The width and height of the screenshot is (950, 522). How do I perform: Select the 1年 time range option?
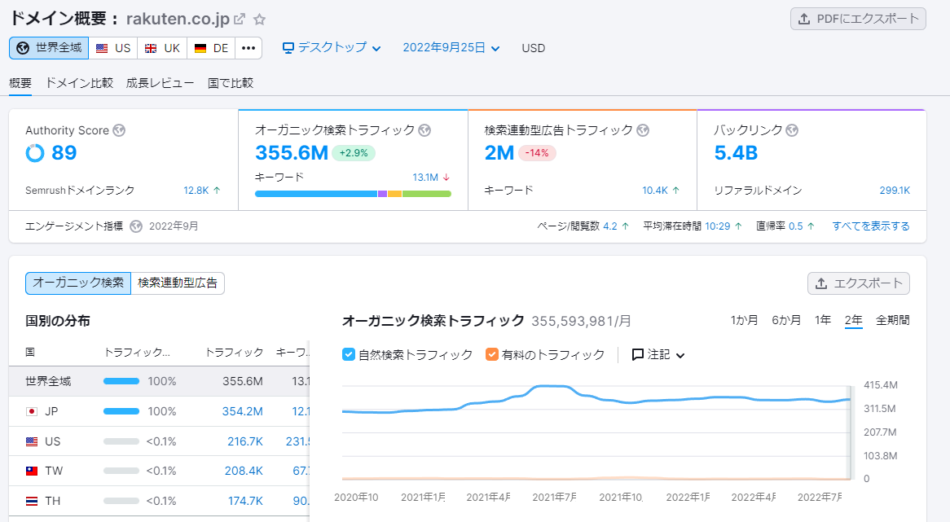point(823,320)
